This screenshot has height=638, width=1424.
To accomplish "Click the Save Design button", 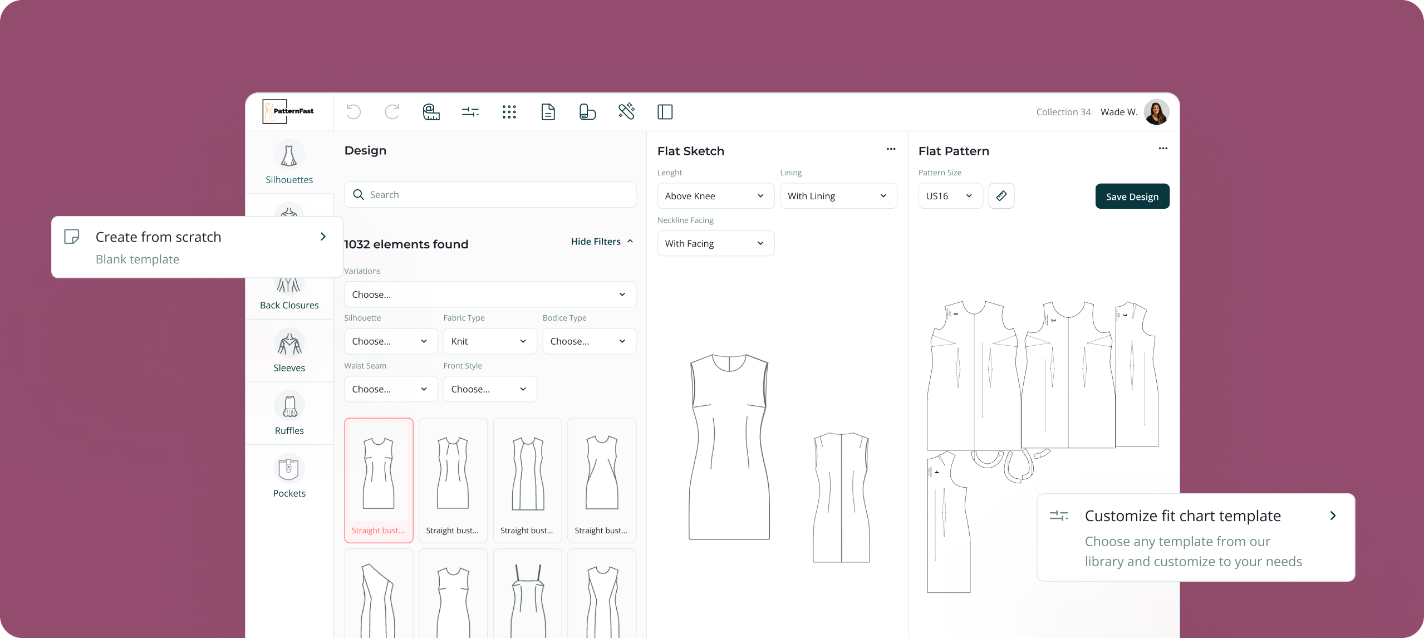I will [x=1132, y=197].
